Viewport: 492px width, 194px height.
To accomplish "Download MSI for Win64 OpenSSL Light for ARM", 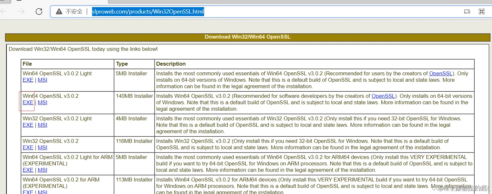I will point(43,170).
